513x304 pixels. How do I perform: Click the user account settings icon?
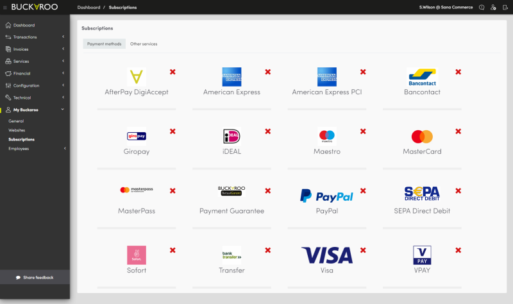(493, 7)
